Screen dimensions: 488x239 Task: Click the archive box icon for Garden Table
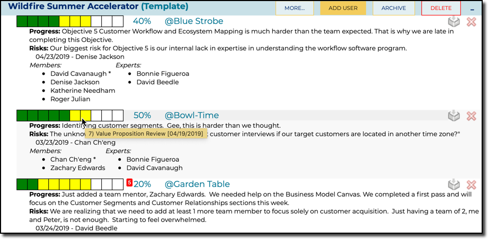[x=454, y=184]
